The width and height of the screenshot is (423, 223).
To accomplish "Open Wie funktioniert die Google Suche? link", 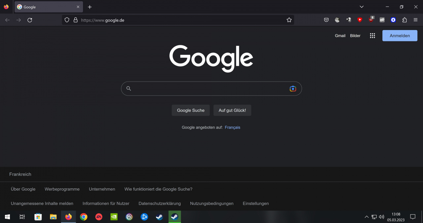I will pos(158,189).
